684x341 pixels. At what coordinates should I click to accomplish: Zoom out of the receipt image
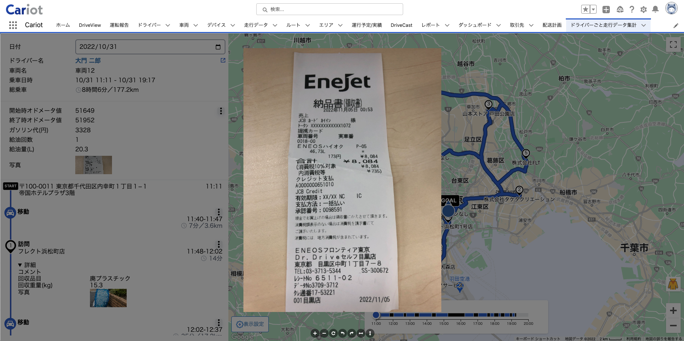[324, 333]
